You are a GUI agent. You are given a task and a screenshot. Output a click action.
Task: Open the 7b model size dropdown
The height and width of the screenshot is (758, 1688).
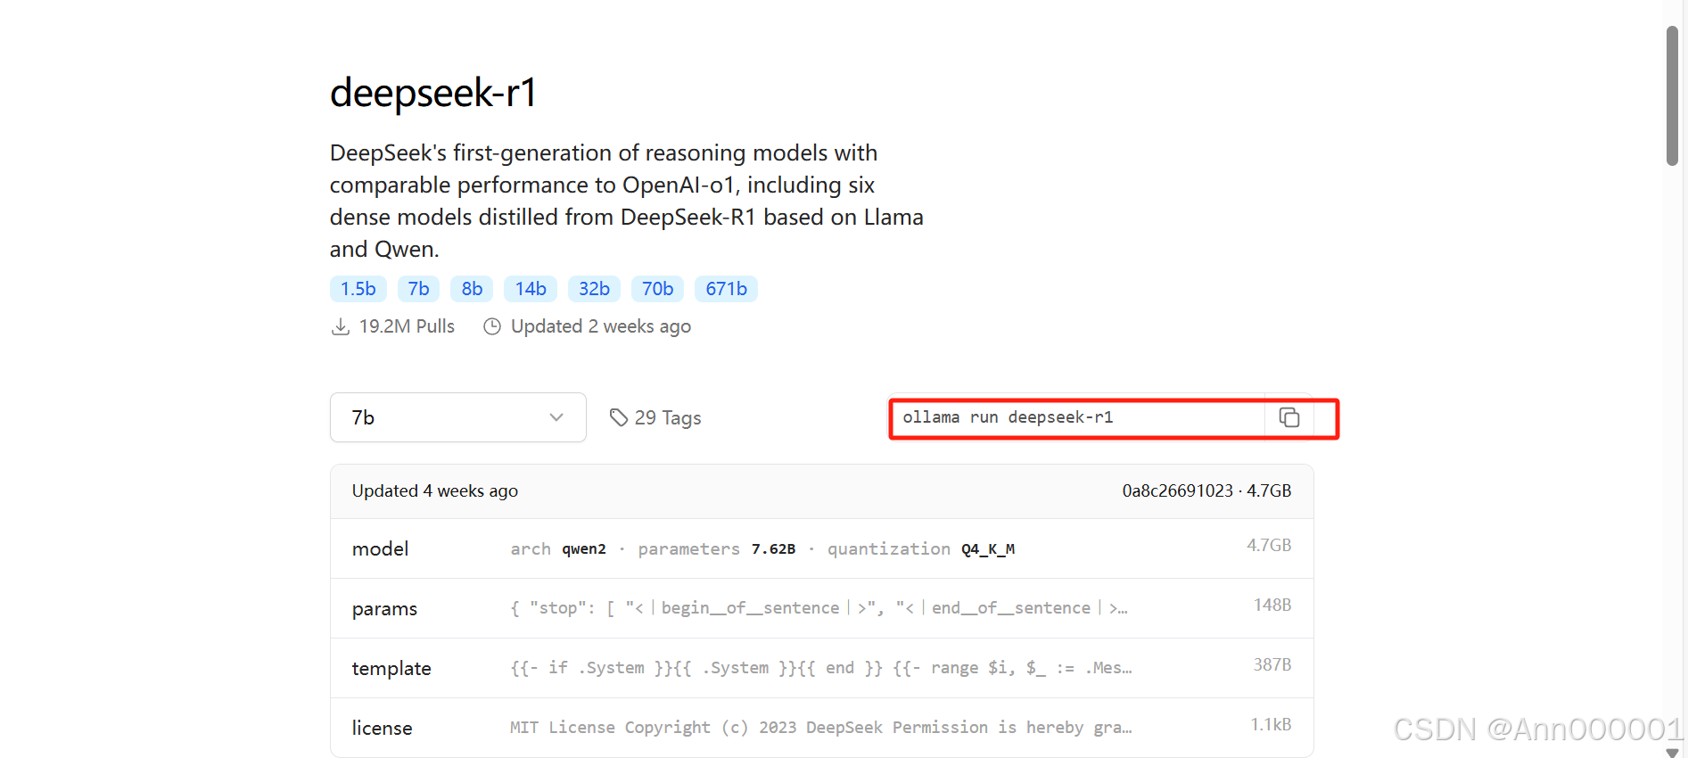[458, 417]
